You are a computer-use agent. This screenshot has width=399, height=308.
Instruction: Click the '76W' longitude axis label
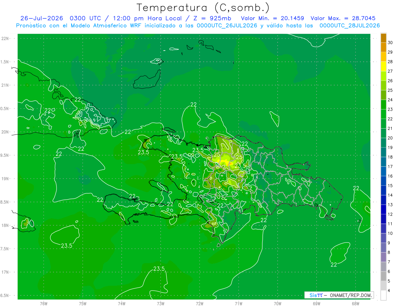coord(44,303)
